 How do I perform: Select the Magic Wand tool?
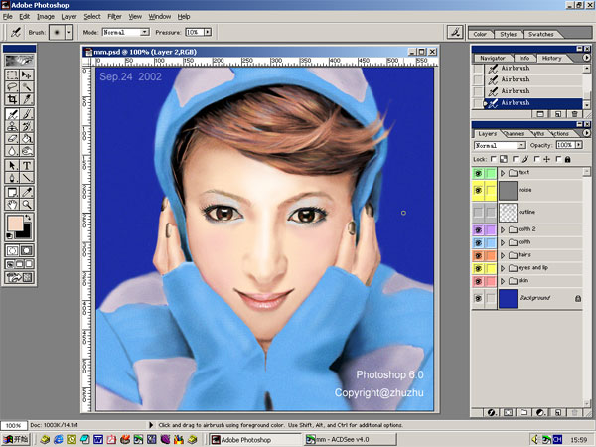click(26, 87)
